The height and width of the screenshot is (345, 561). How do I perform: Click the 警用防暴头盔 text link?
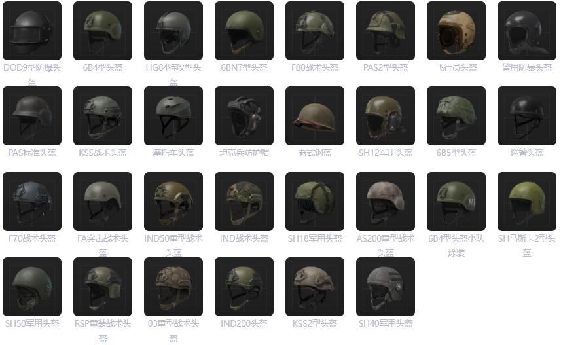click(527, 67)
